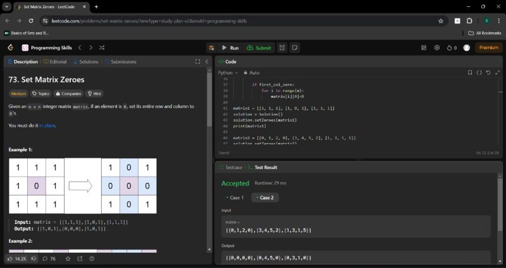506x268 pixels.
Task: Open the tab search dropdown arrow
Action: 6,7
